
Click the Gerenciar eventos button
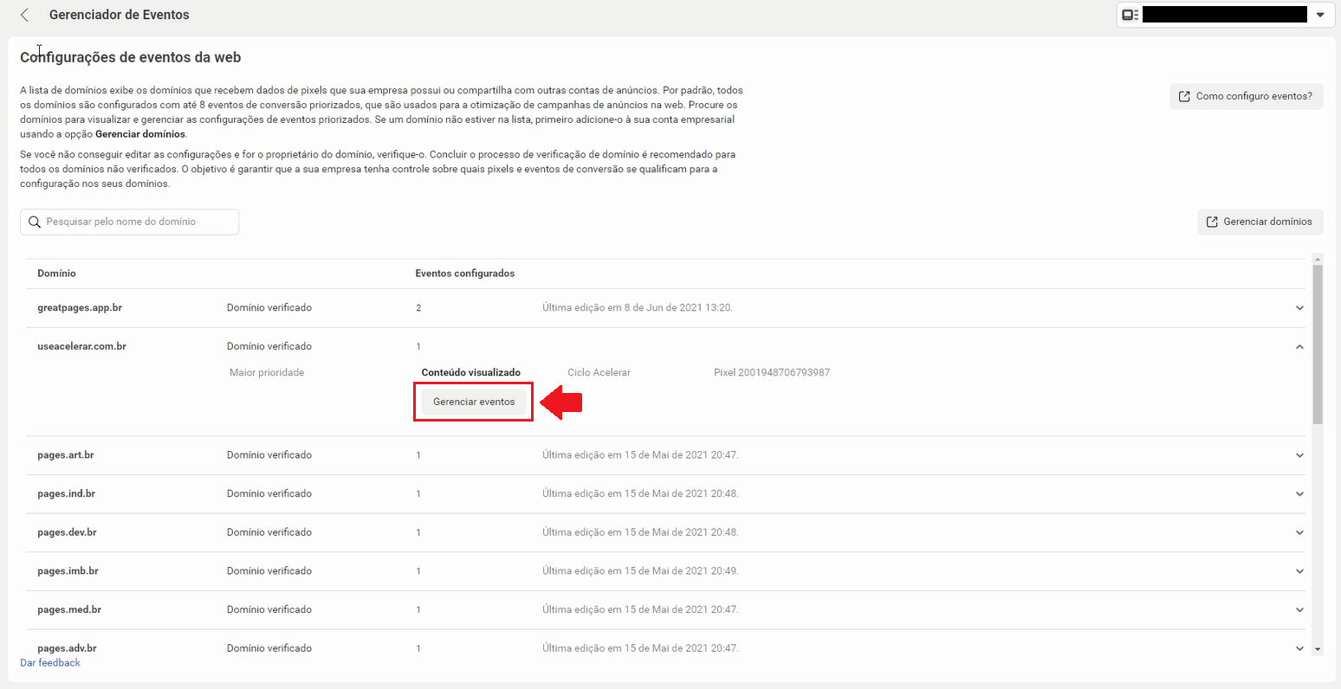click(x=474, y=402)
